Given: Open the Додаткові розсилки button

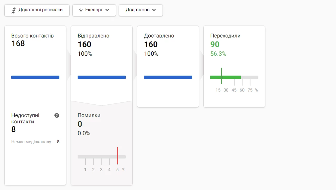Looking at the screenshot, I should [x=37, y=10].
